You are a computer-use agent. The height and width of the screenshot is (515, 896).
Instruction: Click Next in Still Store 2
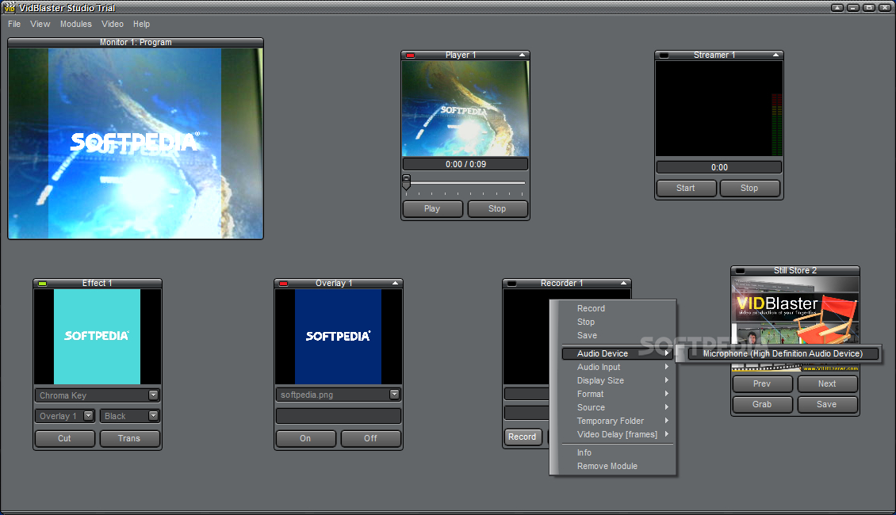tap(827, 383)
